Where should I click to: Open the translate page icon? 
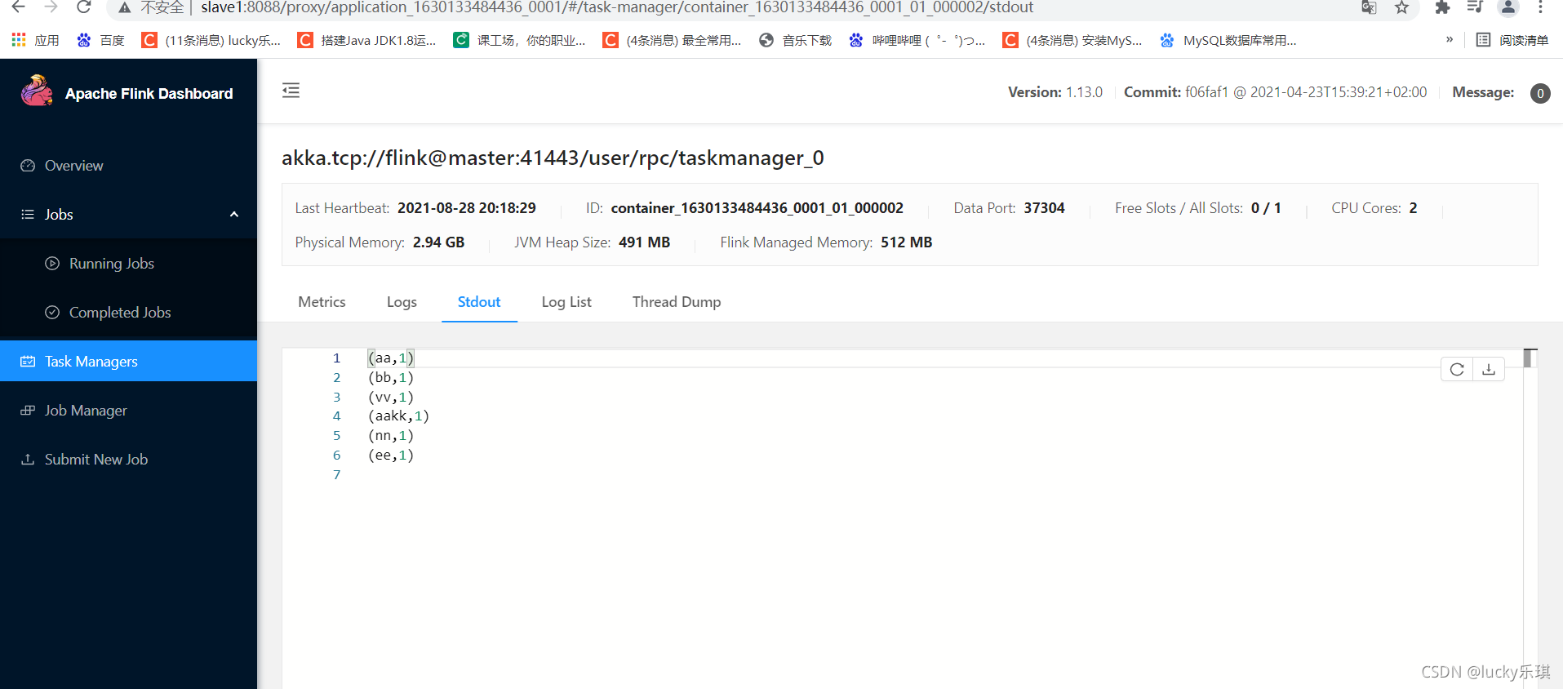click(1369, 7)
